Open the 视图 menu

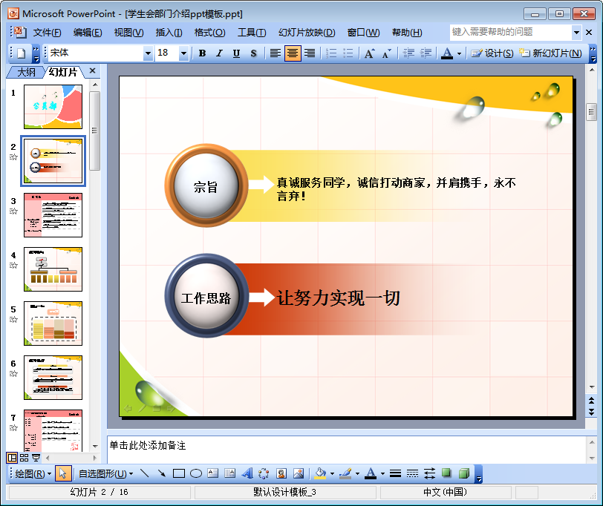coord(128,33)
